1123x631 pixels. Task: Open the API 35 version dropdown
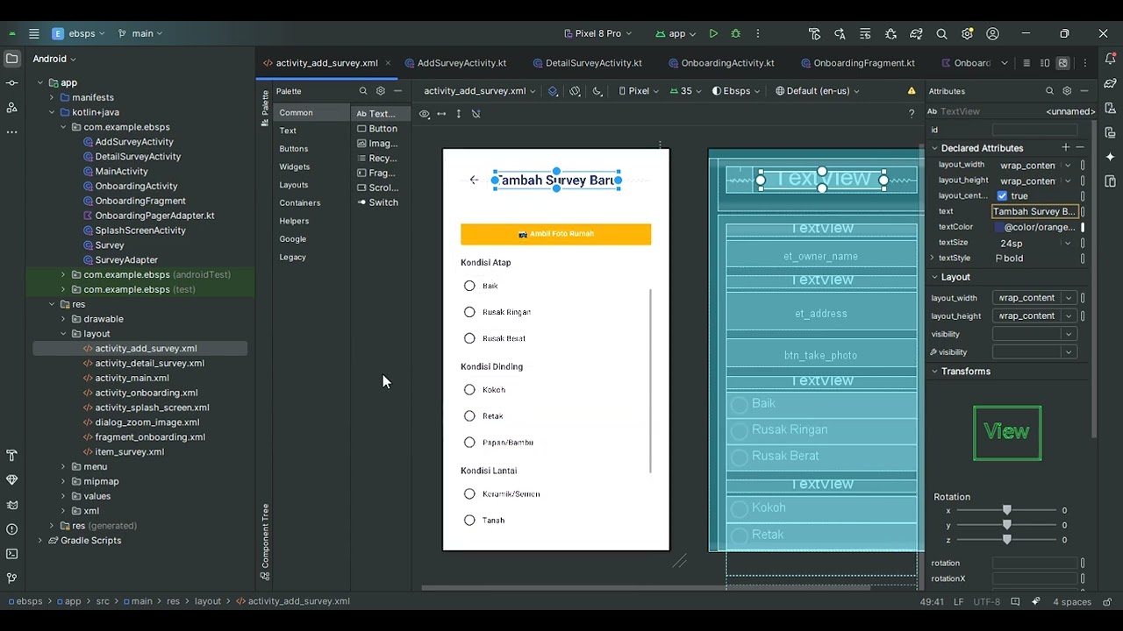coord(685,91)
